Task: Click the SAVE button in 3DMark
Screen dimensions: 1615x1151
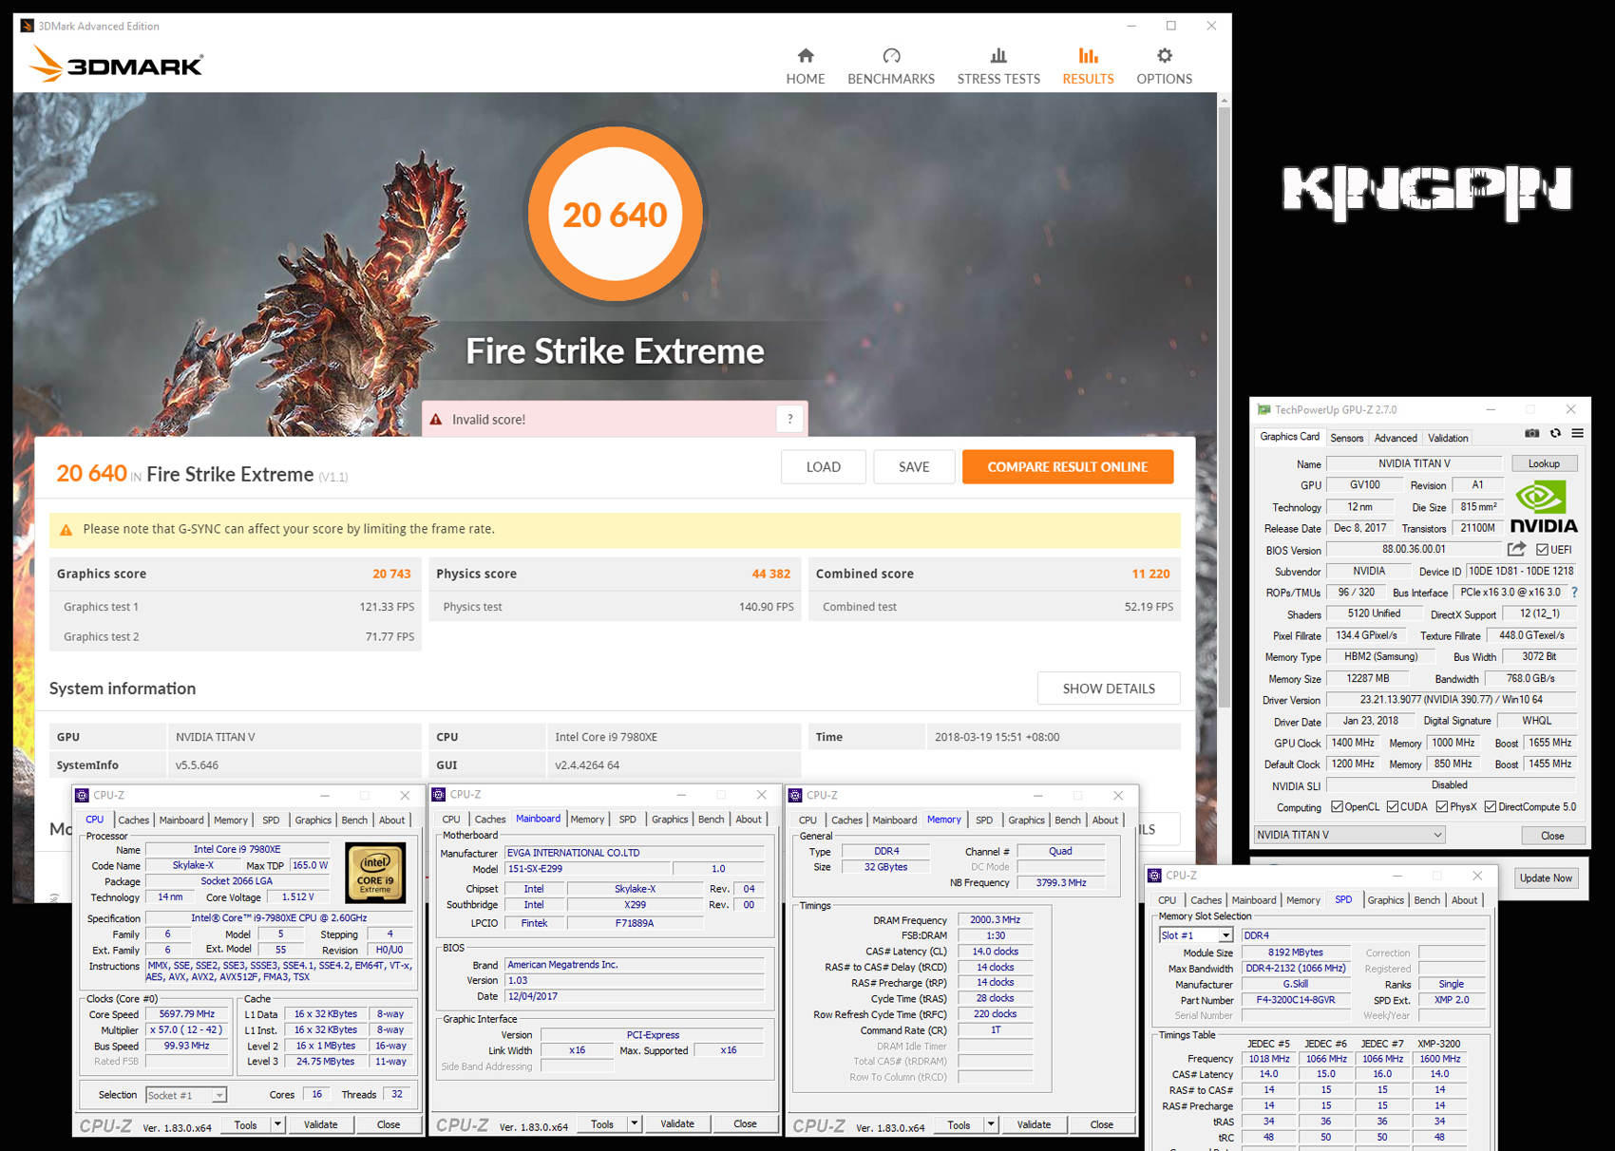Action: (x=914, y=466)
